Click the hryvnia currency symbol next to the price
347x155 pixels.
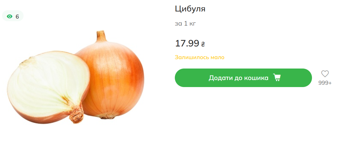point(203,44)
